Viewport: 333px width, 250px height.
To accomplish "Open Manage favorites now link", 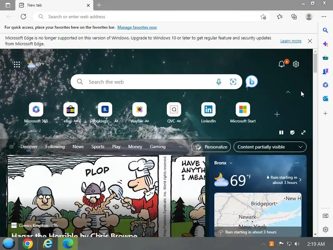I will pyautogui.click(x=137, y=27).
